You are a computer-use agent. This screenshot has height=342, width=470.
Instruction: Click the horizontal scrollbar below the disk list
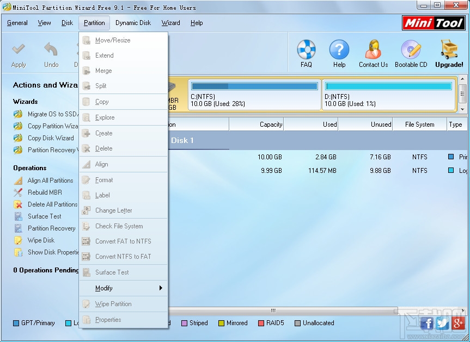point(272,310)
